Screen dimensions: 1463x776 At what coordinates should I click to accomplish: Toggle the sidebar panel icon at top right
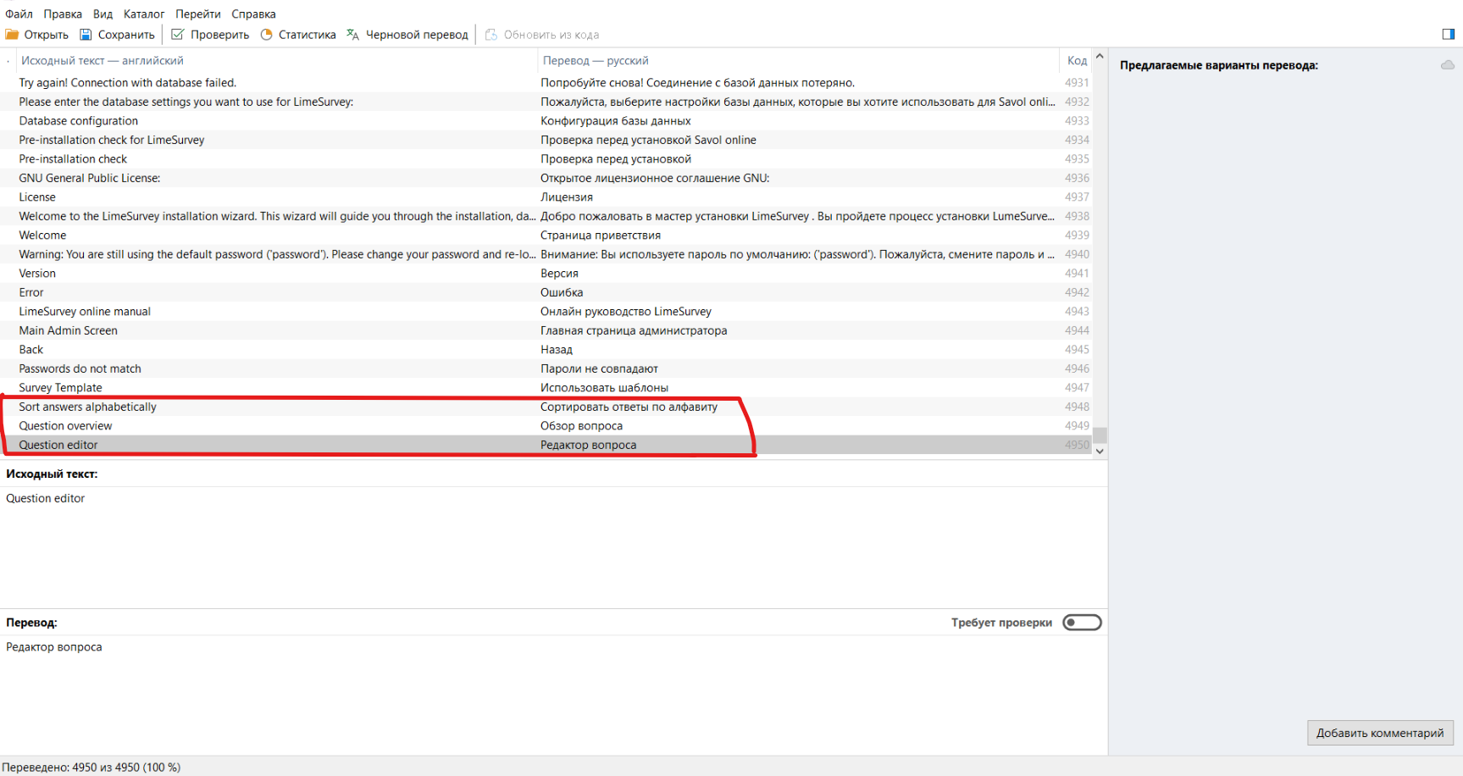(x=1448, y=34)
